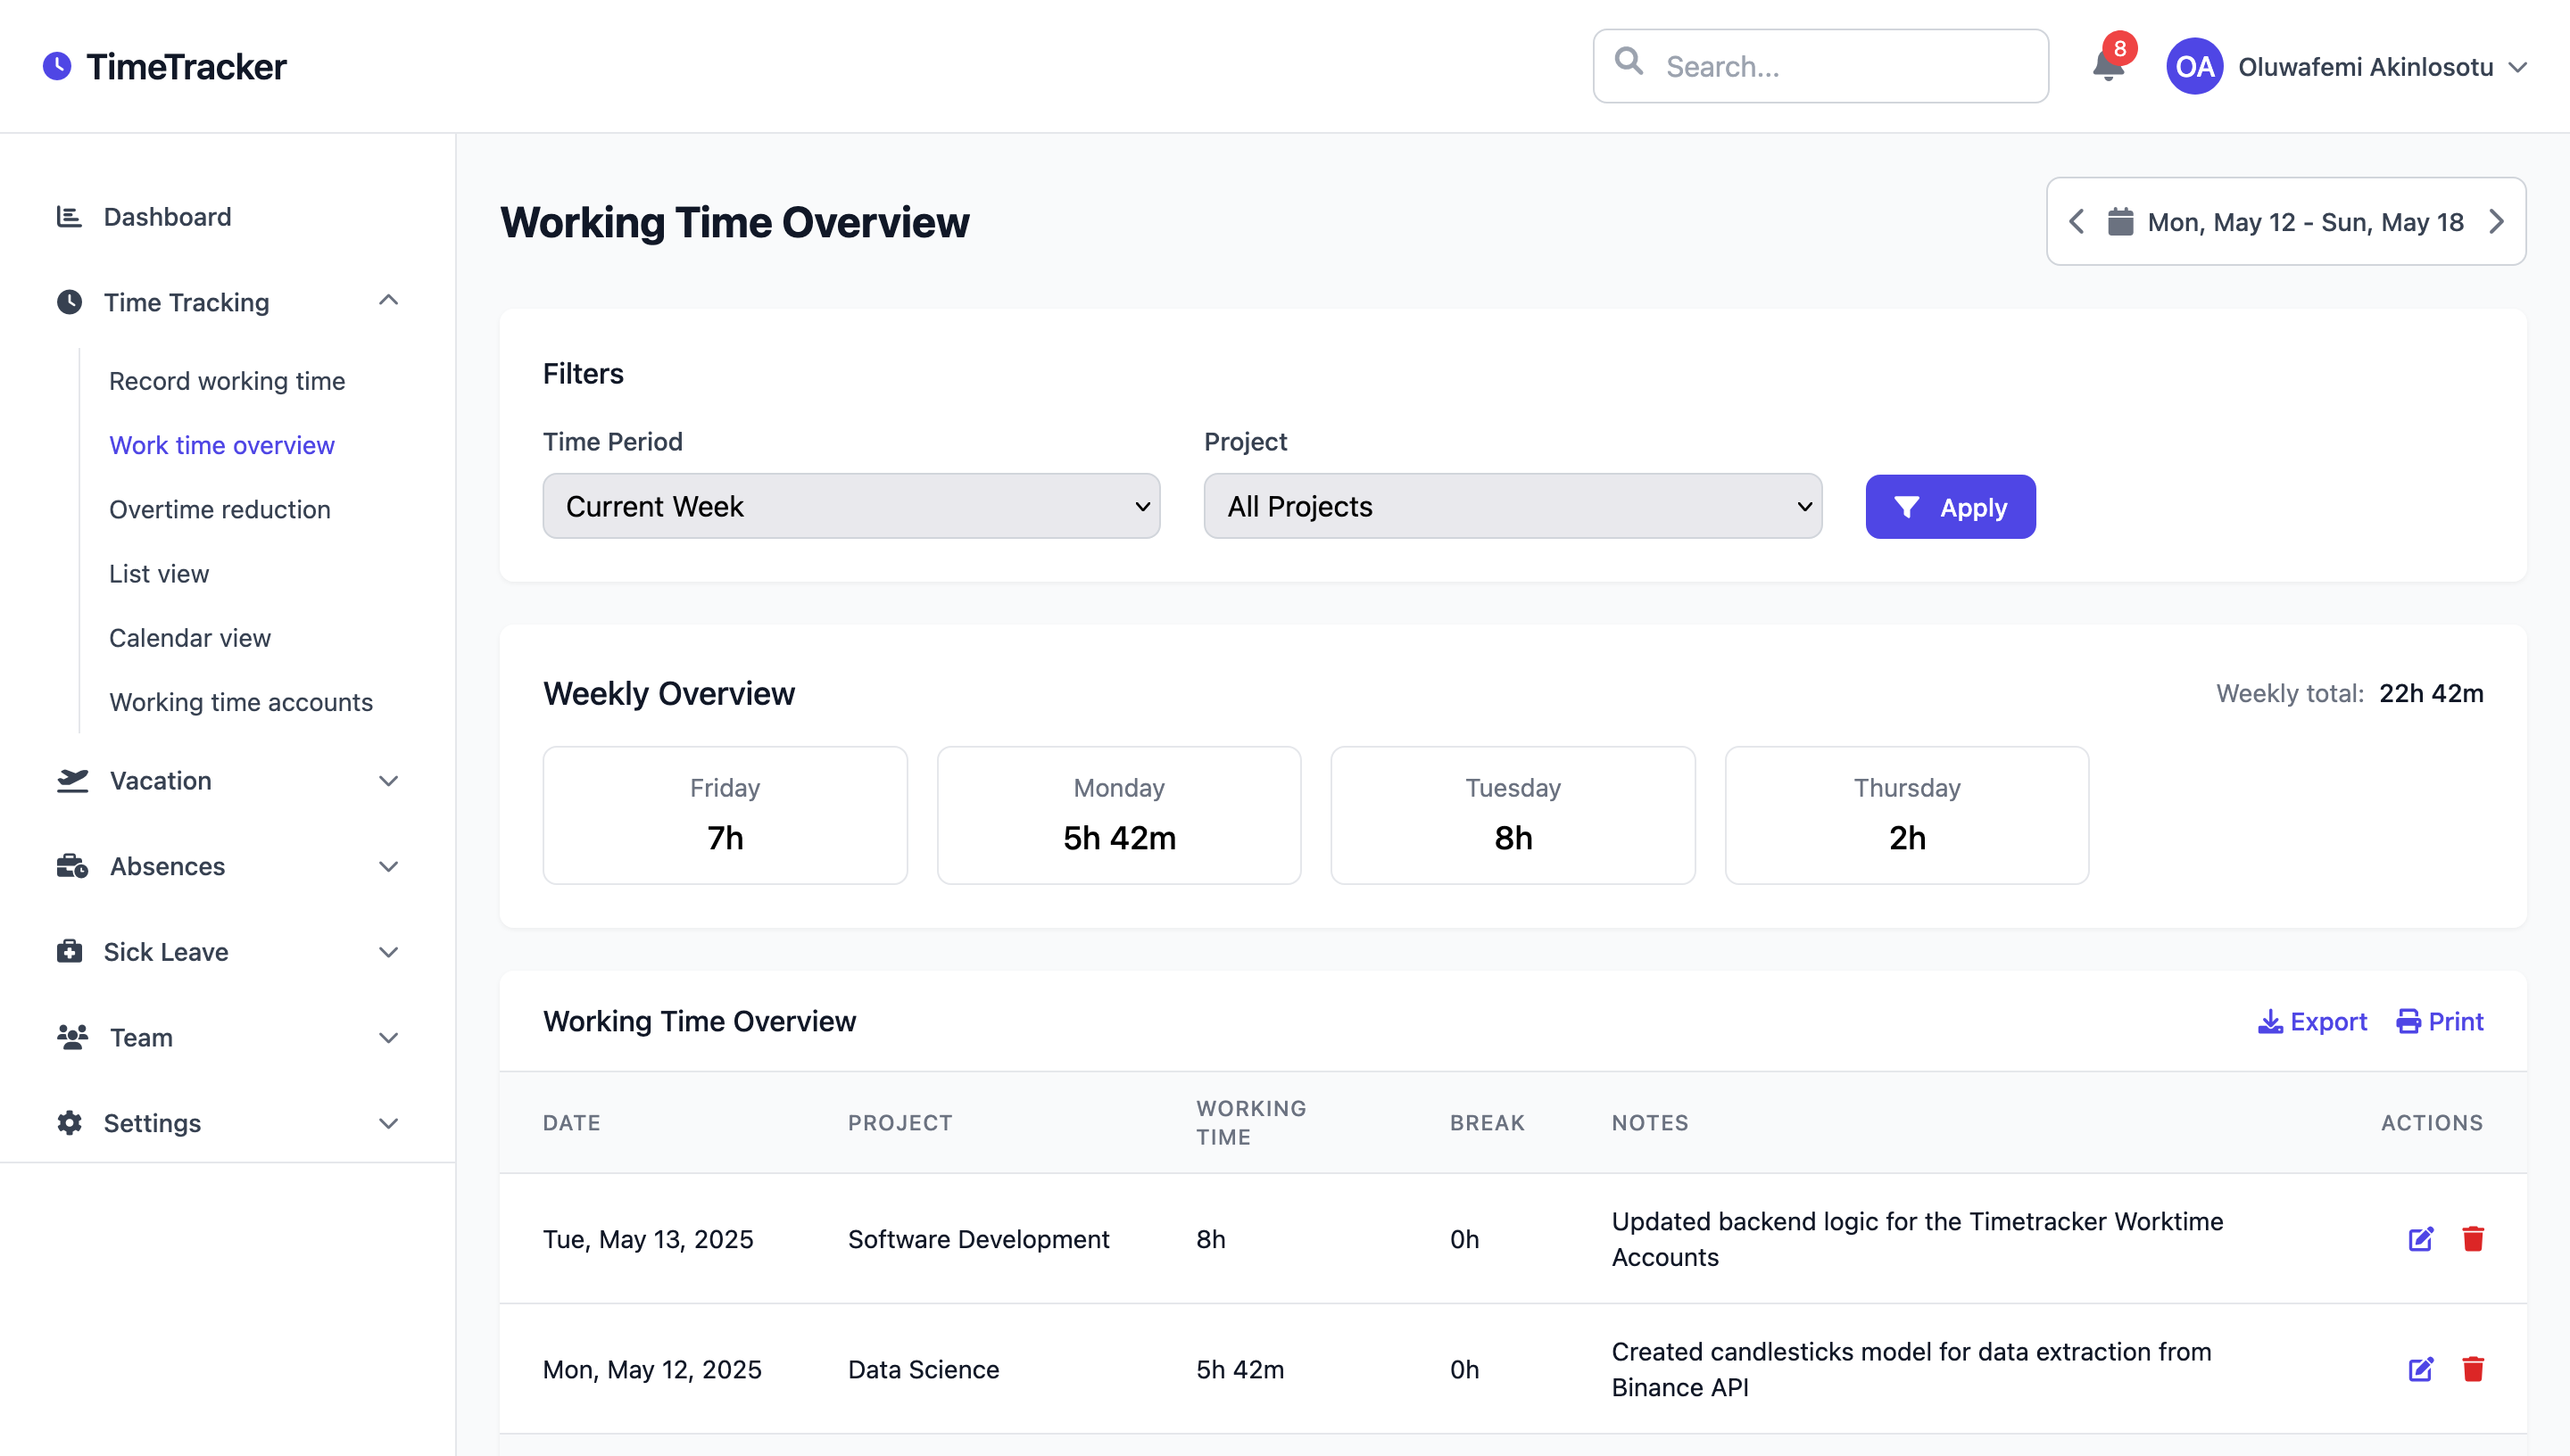This screenshot has width=2570, height=1456.
Task: Click the Weekly total 22h 42m value
Action: (2431, 693)
